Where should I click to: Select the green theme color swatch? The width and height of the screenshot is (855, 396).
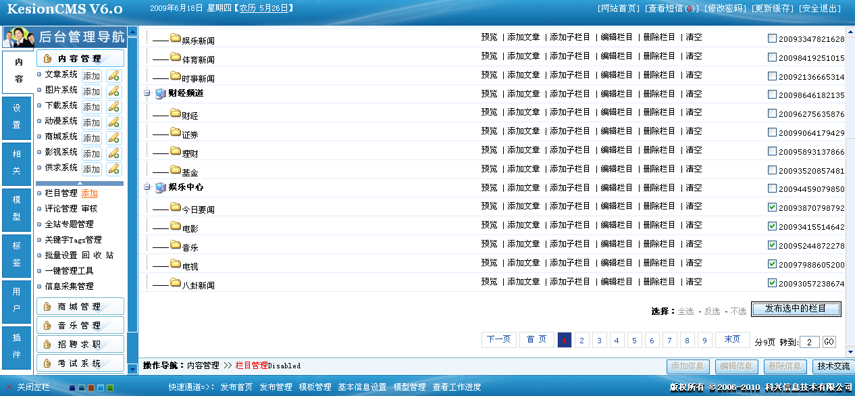pyautogui.click(x=110, y=388)
